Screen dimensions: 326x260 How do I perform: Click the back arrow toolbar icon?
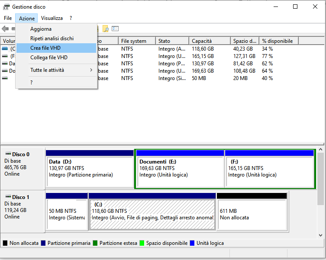pyautogui.click(x=5, y=29)
